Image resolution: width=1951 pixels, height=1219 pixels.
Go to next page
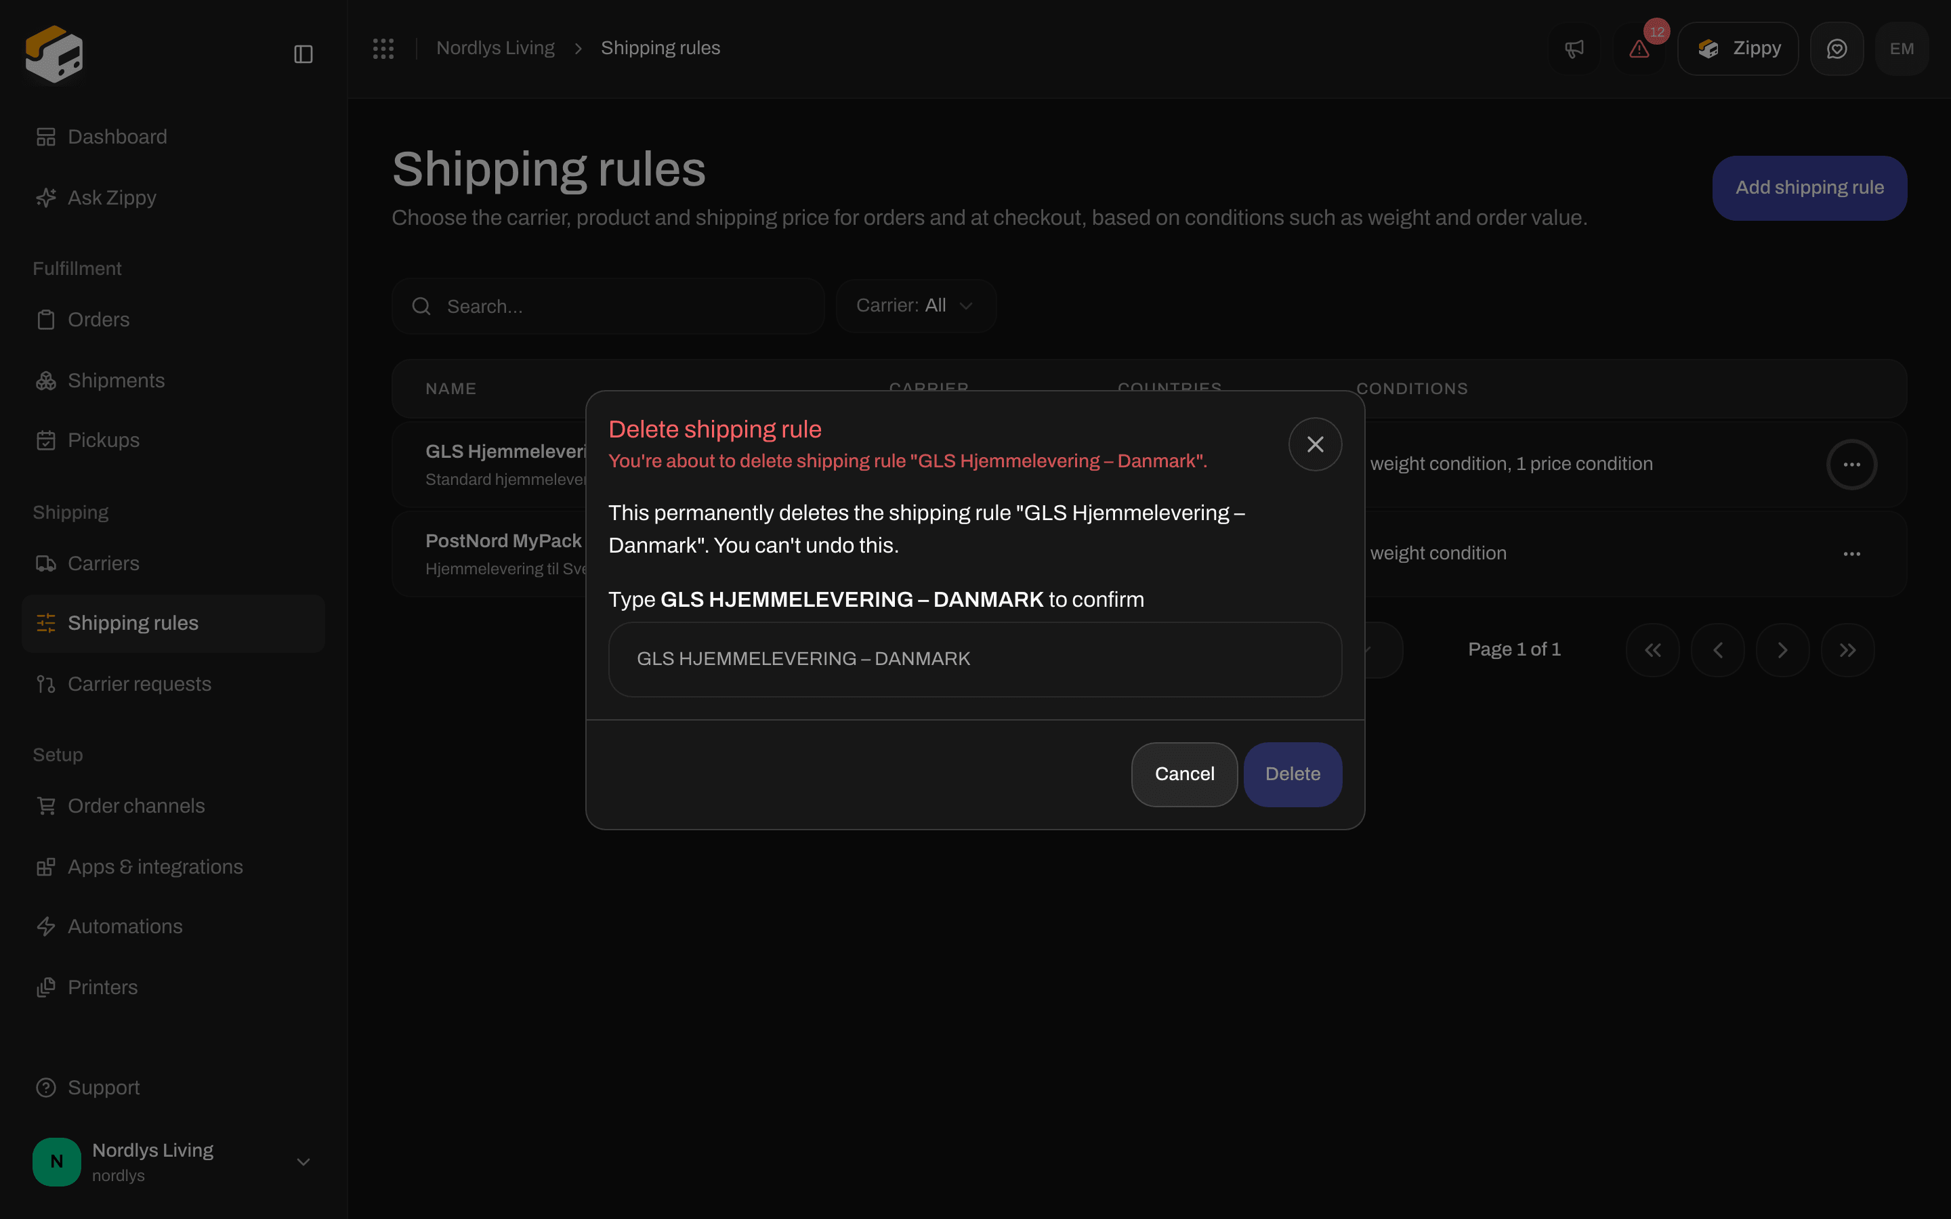pos(1782,650)
